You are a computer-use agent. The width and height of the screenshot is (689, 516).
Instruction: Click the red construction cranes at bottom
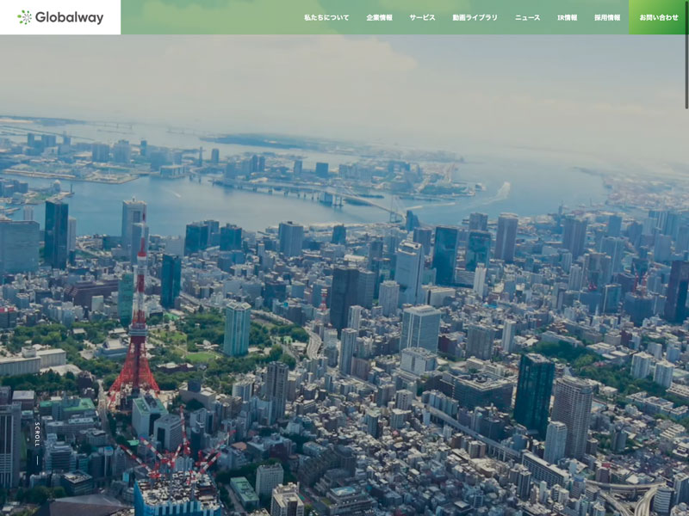coord(172,458)
